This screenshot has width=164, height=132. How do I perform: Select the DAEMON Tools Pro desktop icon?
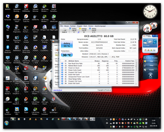[26, 18]
